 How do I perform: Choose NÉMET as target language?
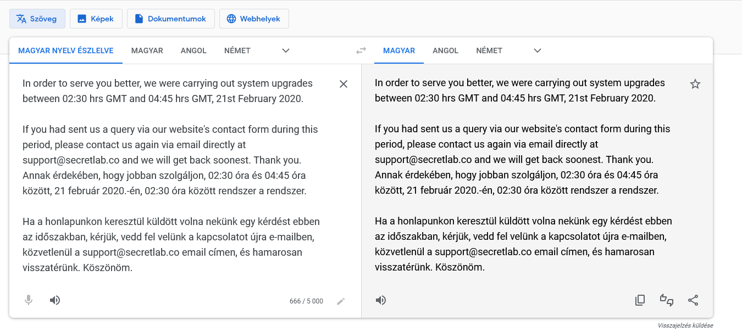[x=489, y=50]
